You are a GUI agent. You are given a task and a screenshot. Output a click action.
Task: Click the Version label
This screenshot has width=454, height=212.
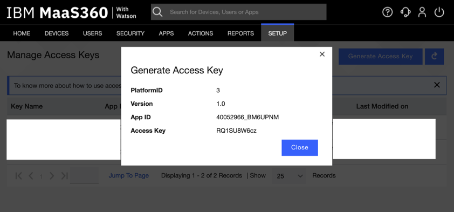point(142,104)
